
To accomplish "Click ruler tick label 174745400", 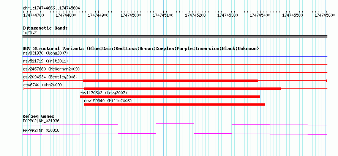I will coord(260,15).
